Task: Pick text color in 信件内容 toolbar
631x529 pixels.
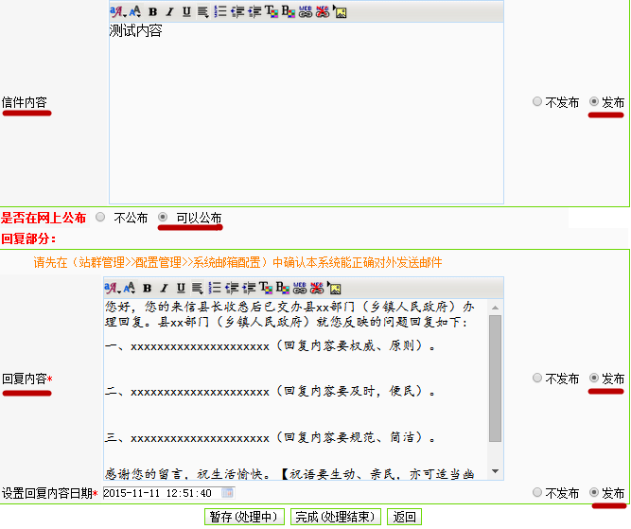Action: coord(271,12)
